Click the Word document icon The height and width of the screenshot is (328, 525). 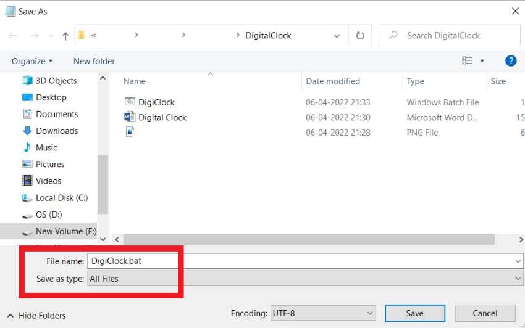click(130, 117)
